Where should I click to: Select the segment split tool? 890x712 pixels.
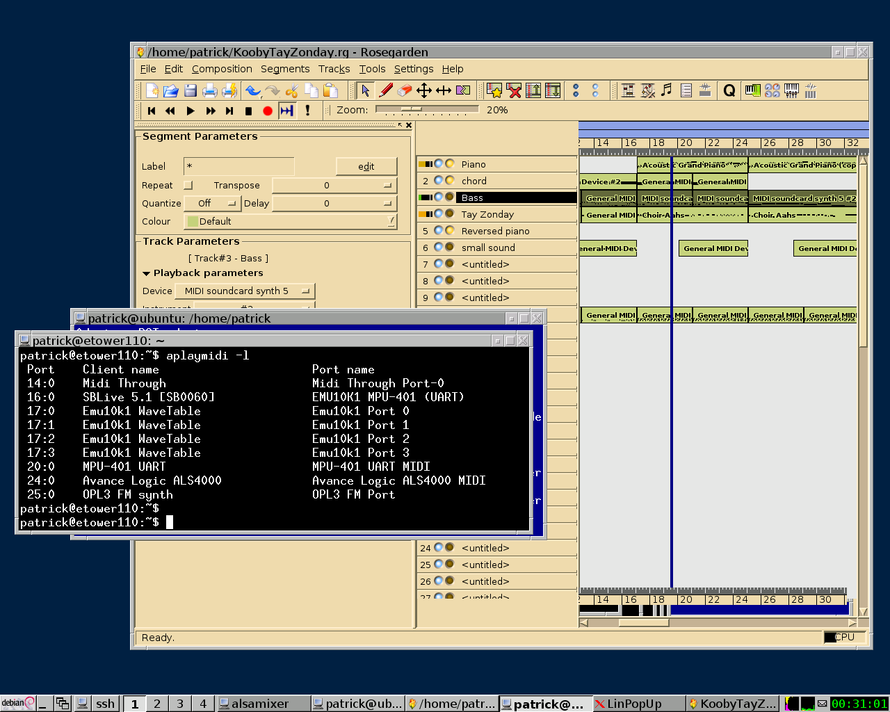coord(463,90)
